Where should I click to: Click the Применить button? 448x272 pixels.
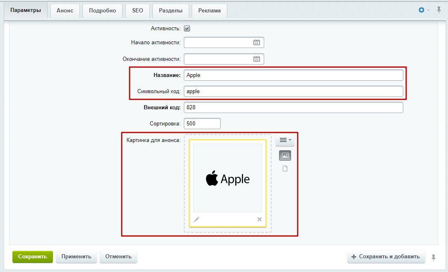click(x=76, y=257)
